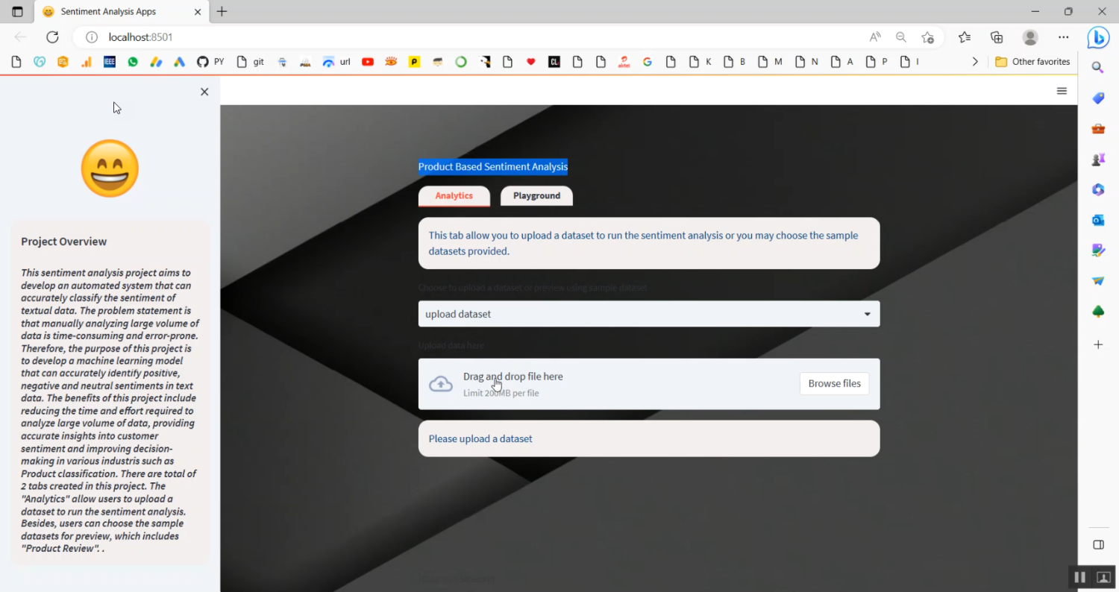
Task: Switch to the Playground tab
Action: point(536,195)
